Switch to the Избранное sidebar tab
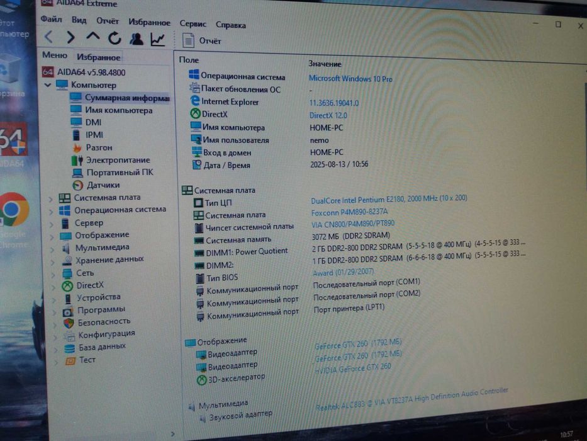This screenshot has width=587, height=441. (x=98, y=57)
